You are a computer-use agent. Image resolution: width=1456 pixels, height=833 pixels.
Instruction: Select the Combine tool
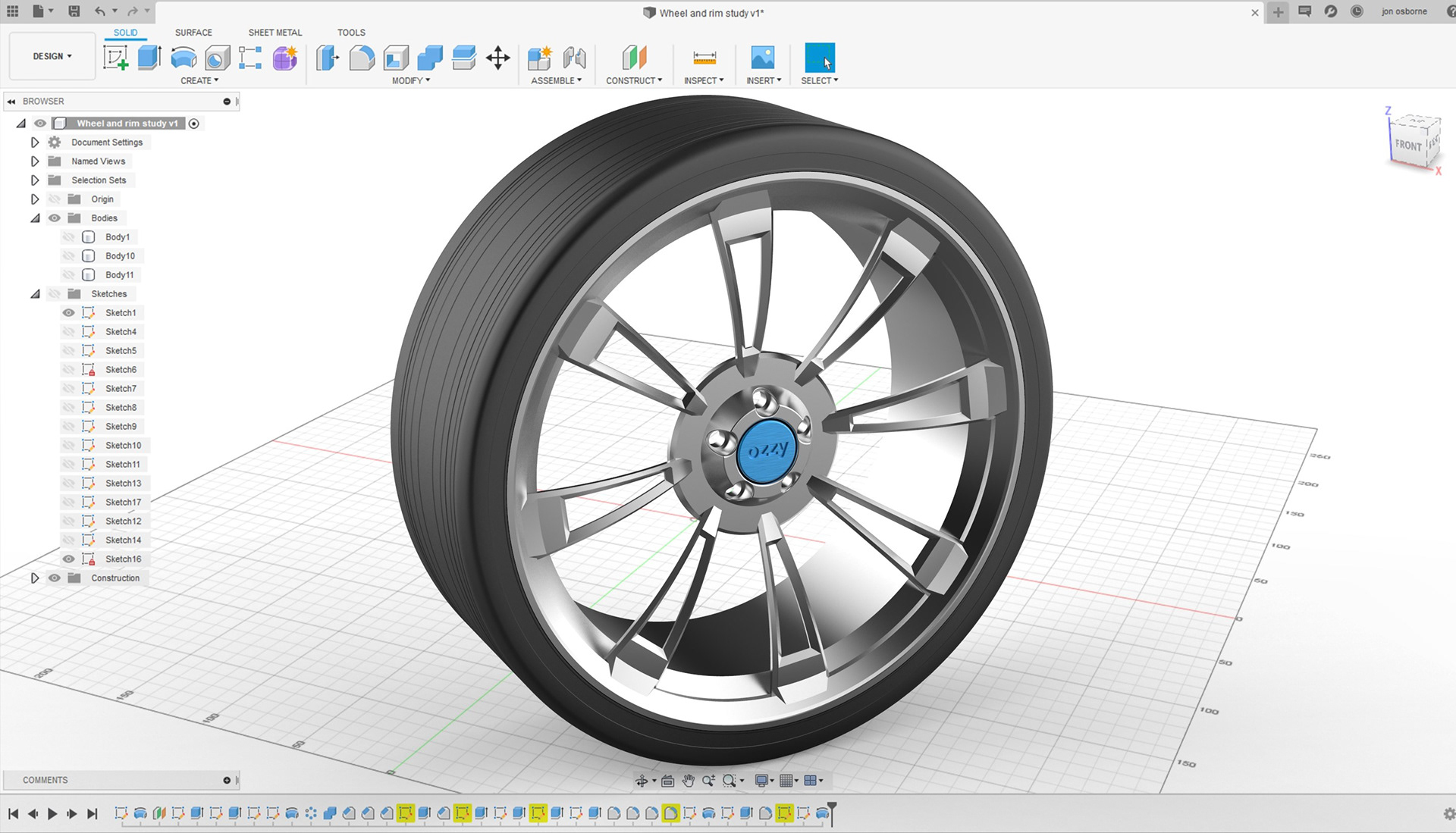(430, 58)
